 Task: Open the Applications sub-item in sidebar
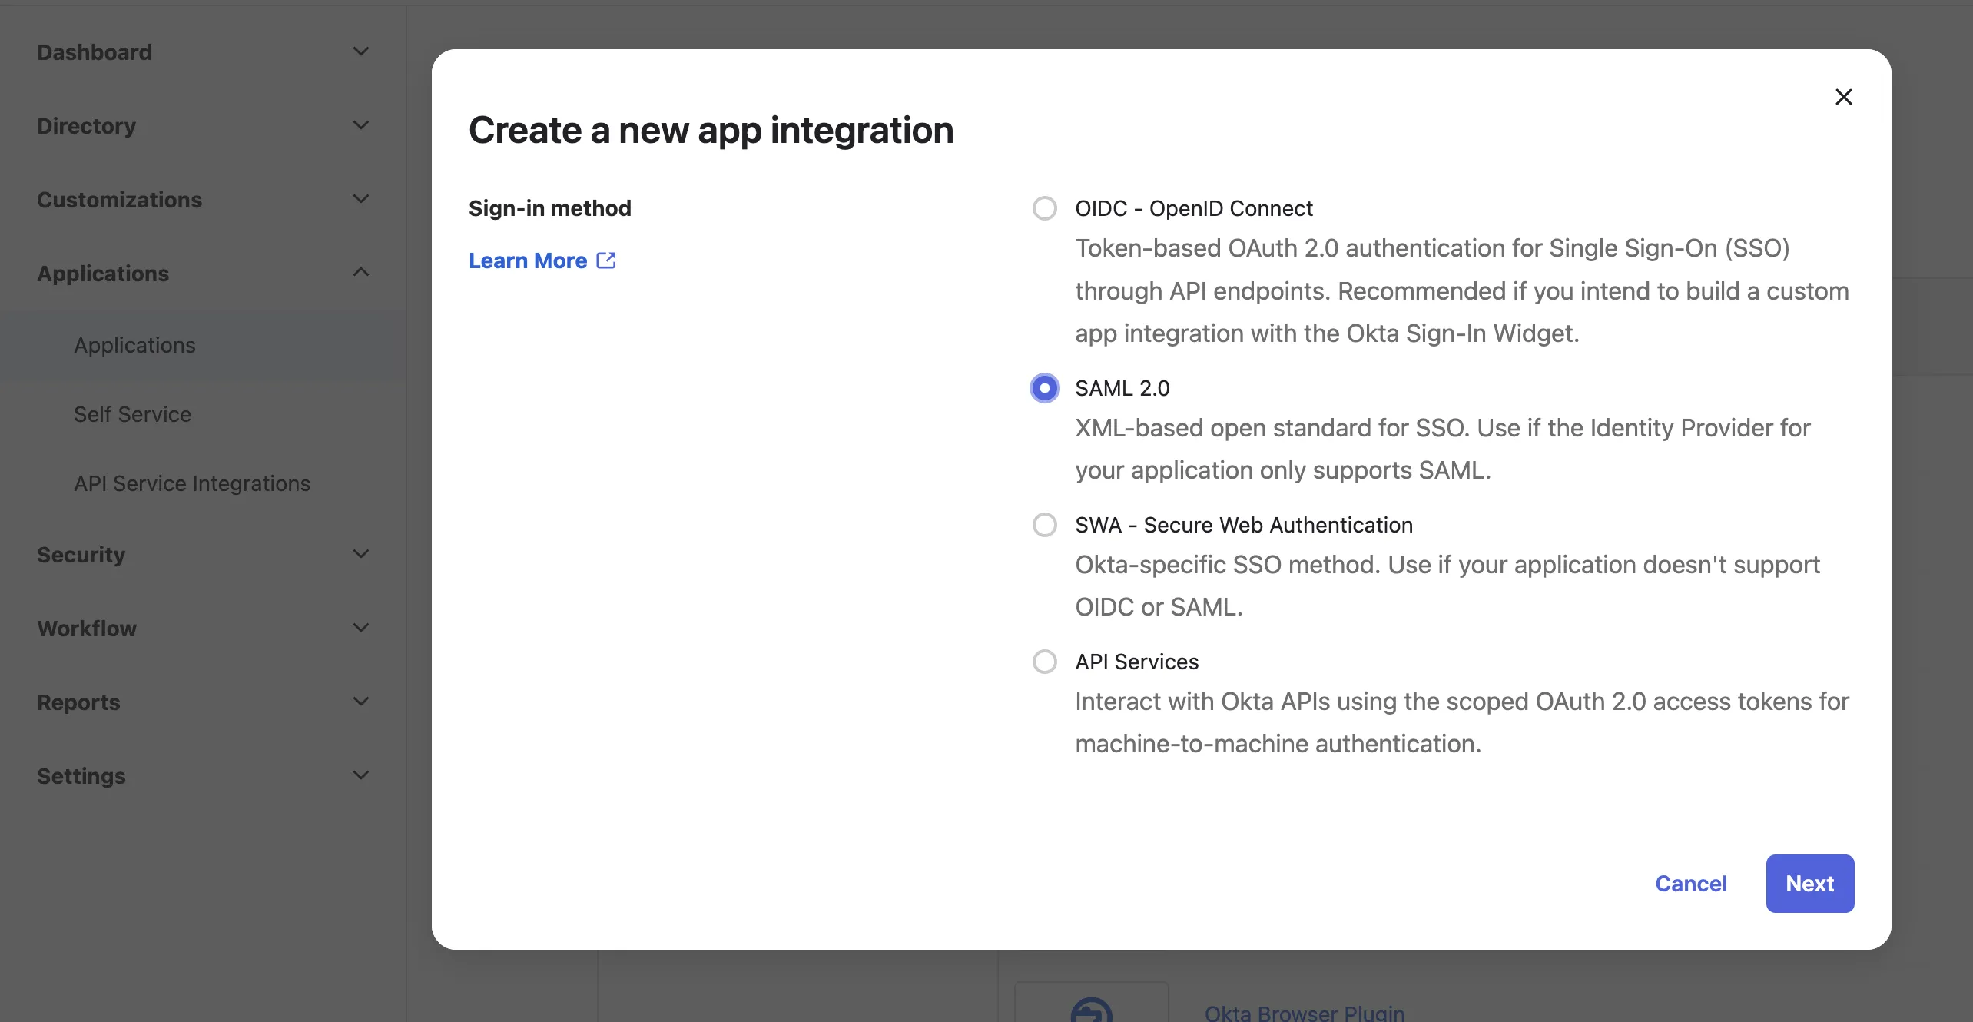pos(135,345)
